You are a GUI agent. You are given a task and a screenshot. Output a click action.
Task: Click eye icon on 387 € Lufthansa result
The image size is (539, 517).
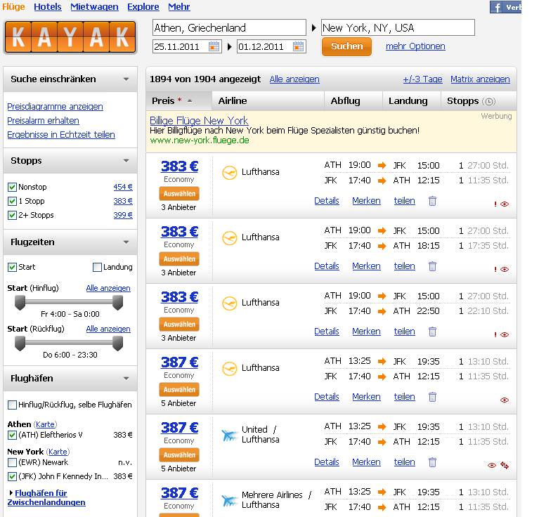(505, 400)
